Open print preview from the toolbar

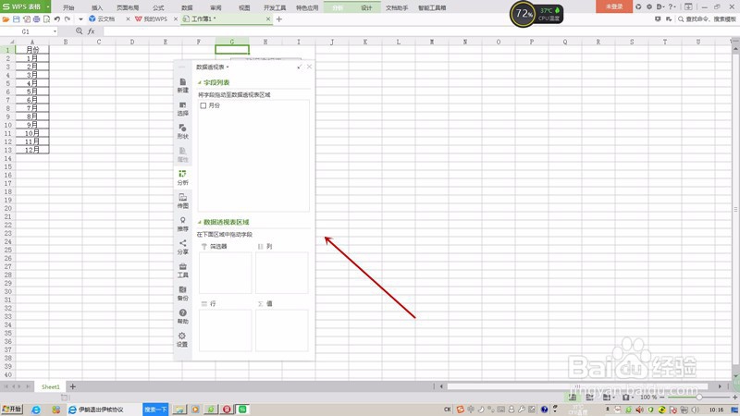tap(47, 19)
